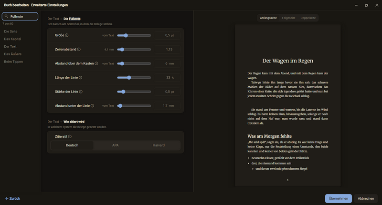Click the 0,5 pt line thickness field
The height and width of the screenshot is (205, 382).
pos(168,92)
